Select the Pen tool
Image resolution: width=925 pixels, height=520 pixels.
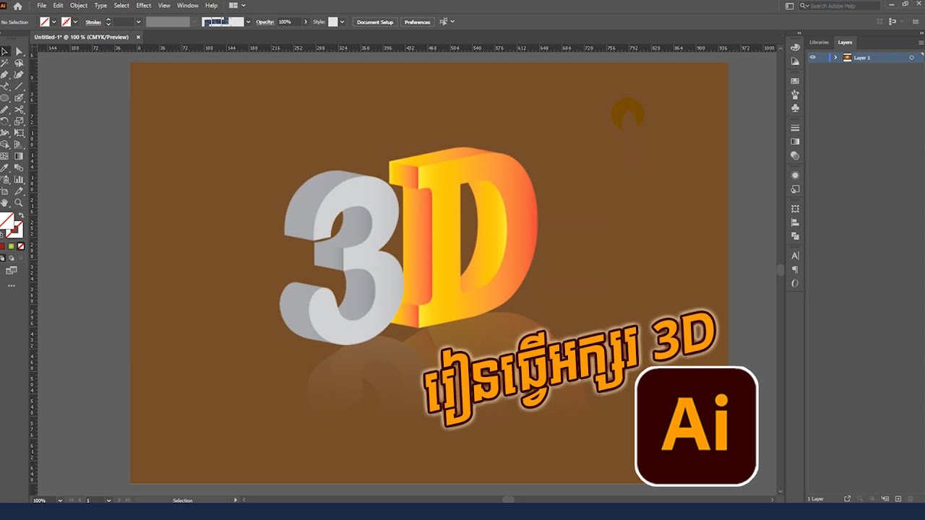pyautogui.click(x=4, y=75)
